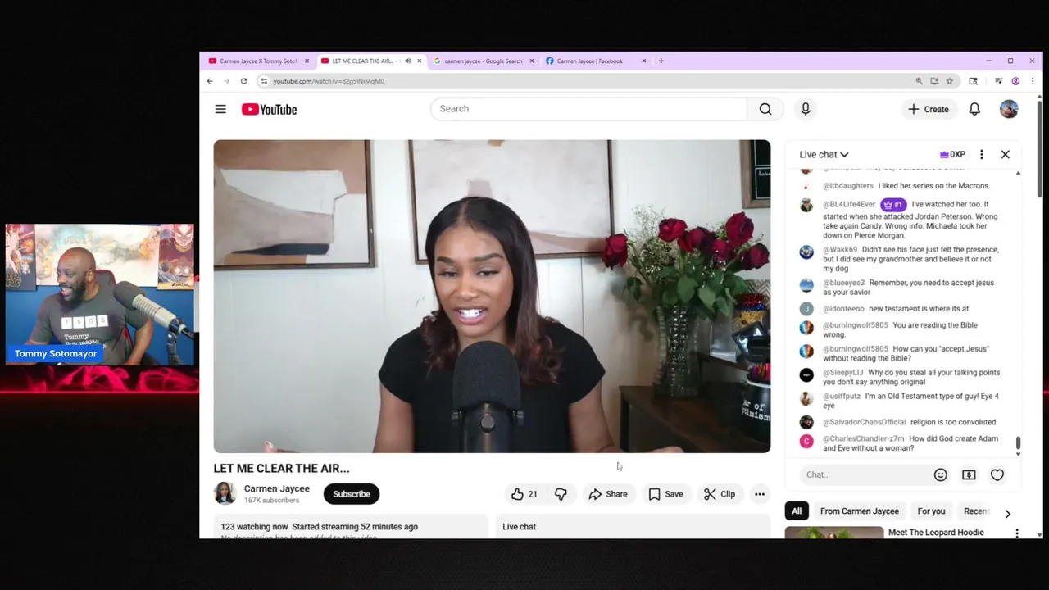Click the live chat scrollbar thumb
This screenshot has height=590, width=1049.
coord(1018,444)
